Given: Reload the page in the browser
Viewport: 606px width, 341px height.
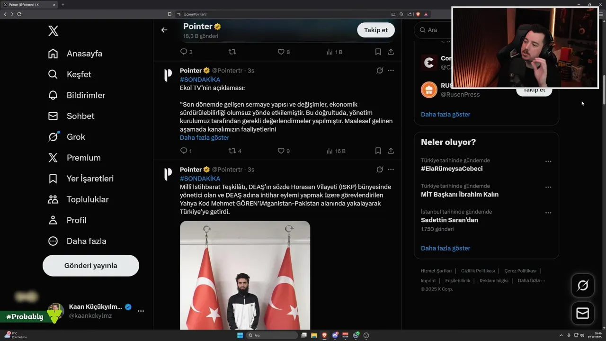Looking at the screenshot, I should point(19,14).
